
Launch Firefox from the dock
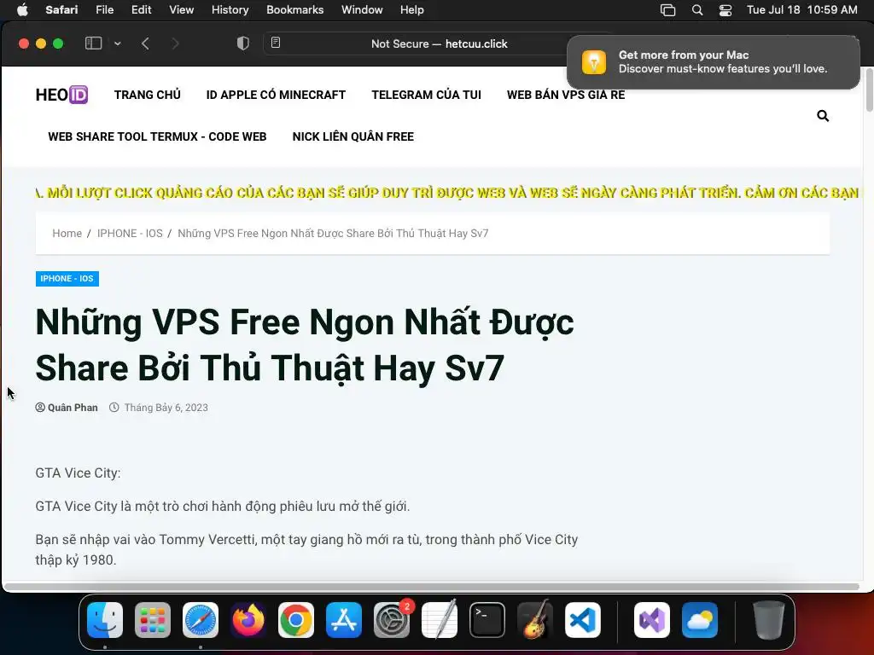(248, 620)
